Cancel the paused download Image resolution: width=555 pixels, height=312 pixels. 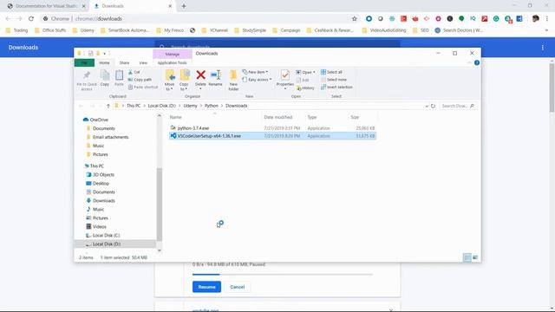237,287
